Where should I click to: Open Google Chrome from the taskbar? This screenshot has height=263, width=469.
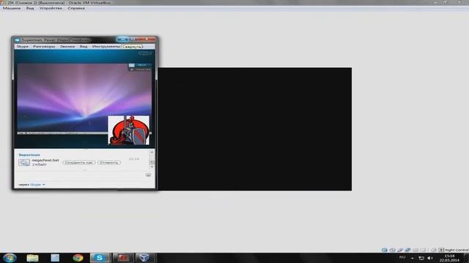click(x=78, y=258)
